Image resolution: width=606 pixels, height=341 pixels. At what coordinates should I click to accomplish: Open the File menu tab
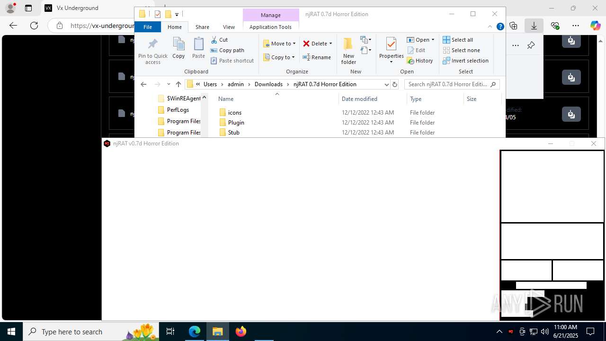click(x=148, y=27)
